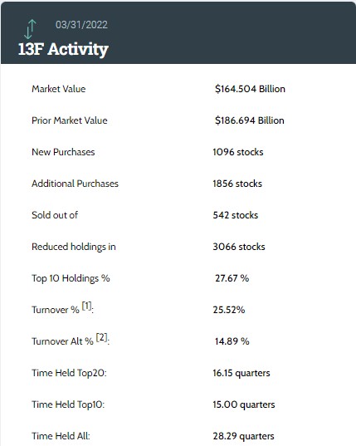This screenshot has width=356, height=446.
Task: Select the $164.504 Billion market value
Action: pyautogui.click(x=250, y=89)
